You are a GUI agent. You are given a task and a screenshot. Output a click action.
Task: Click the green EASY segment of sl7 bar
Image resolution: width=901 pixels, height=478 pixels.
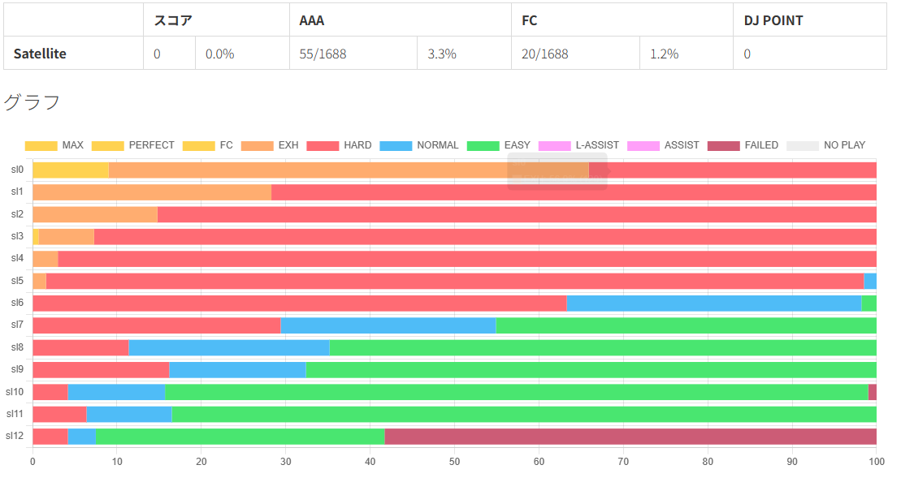(686, 325)
